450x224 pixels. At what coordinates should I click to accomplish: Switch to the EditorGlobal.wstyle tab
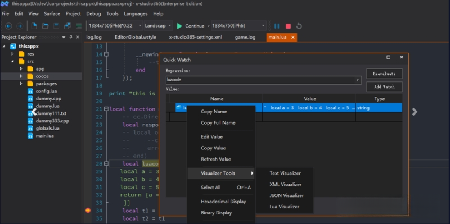[x=135, y=37]
